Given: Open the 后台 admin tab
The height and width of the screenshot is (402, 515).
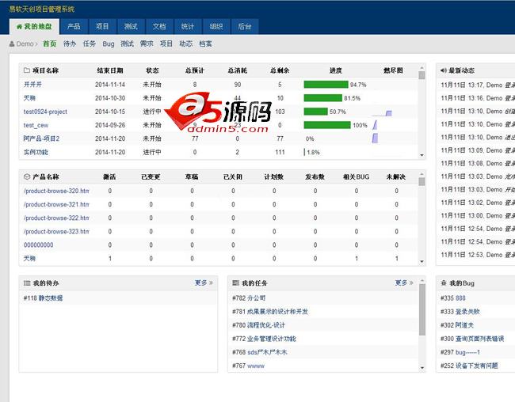Looking at the screenshot, I should click(245, 26).
